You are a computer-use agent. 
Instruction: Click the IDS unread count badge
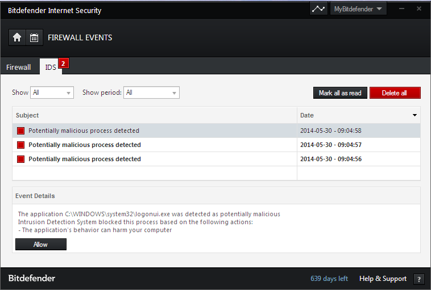(x=63, y=64)
